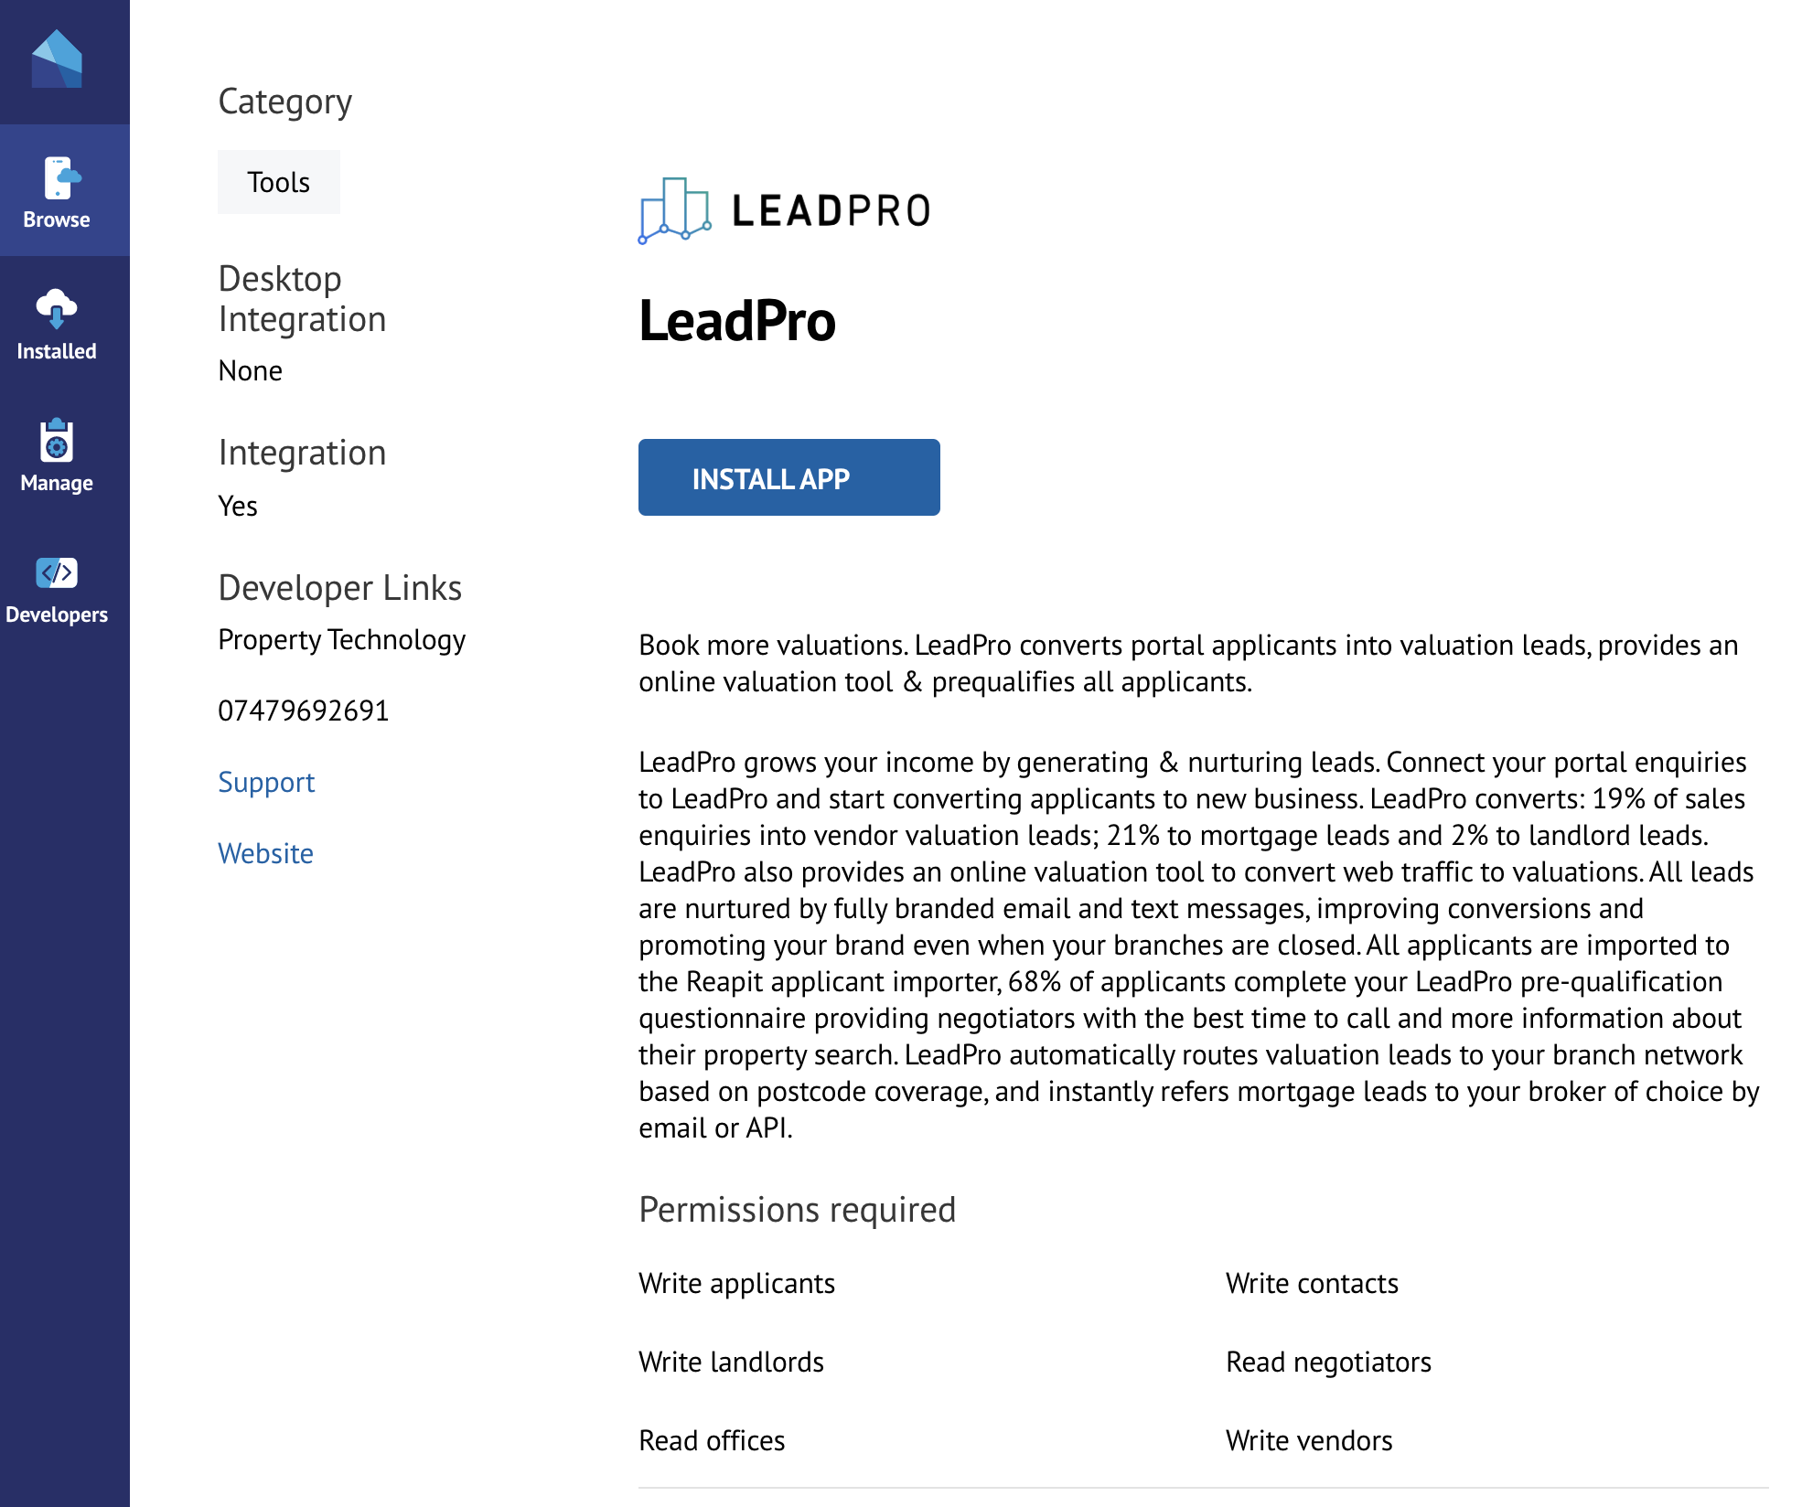The height and width of the screenshot is (1507, 1802).
Task: Click the Desktop Integration None value
Action: 249,370
